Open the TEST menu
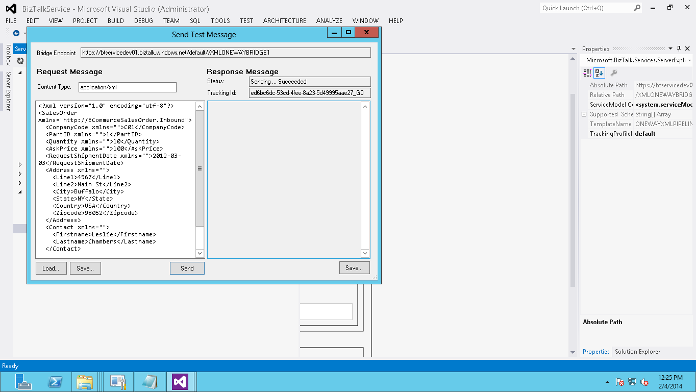 [246, 21]
